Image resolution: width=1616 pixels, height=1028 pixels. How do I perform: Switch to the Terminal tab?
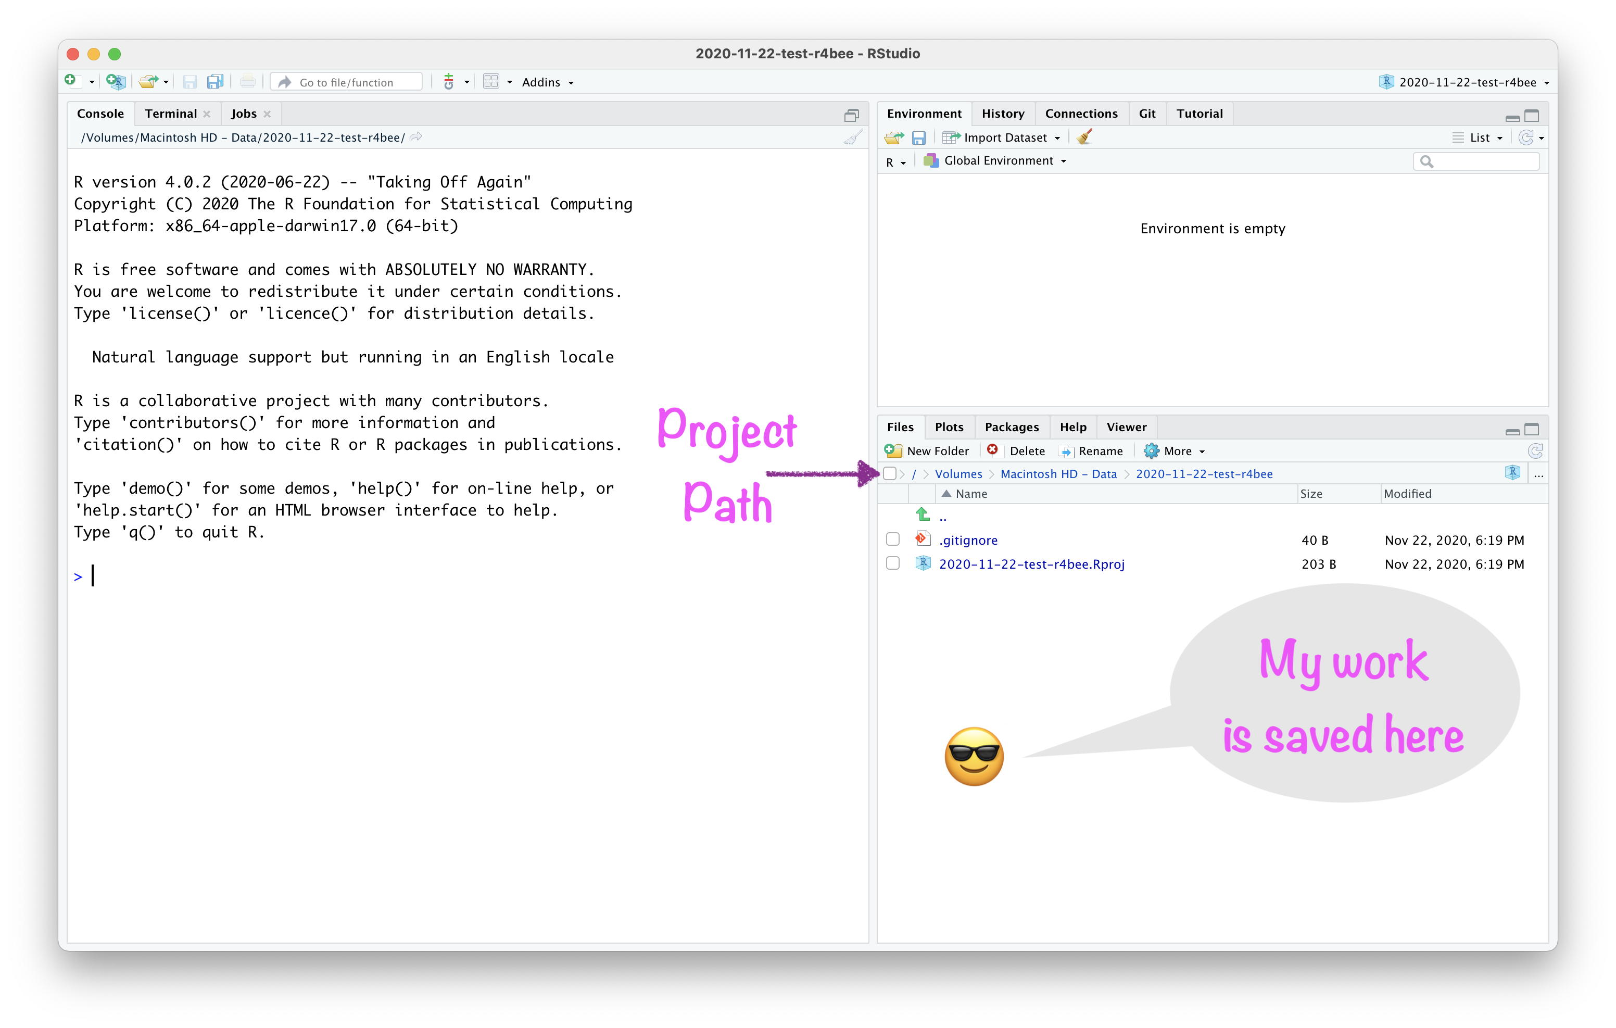point(170,114)
